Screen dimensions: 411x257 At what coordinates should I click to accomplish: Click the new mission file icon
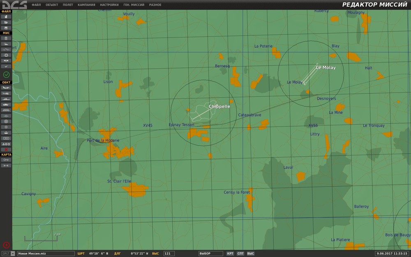[6, 16]
